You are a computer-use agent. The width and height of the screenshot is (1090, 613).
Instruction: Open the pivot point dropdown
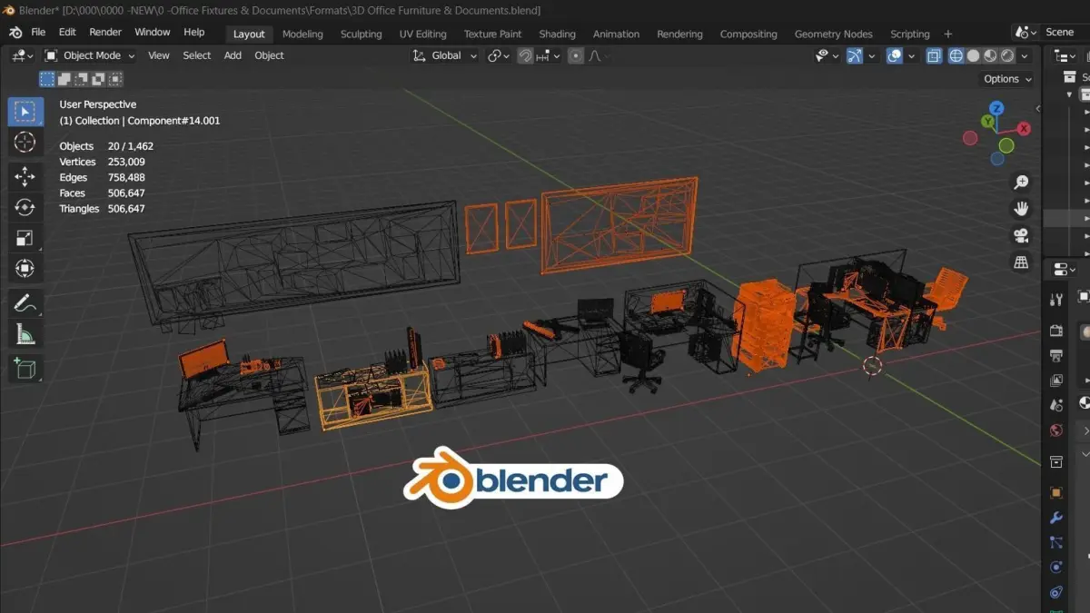tap(497, 55)
